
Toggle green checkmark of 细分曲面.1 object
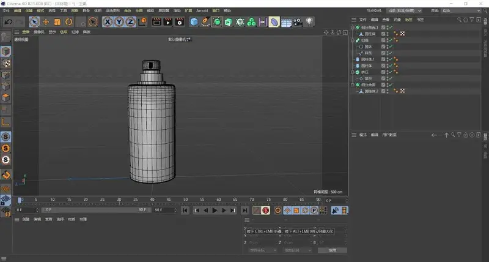click(x=391, y=28)
